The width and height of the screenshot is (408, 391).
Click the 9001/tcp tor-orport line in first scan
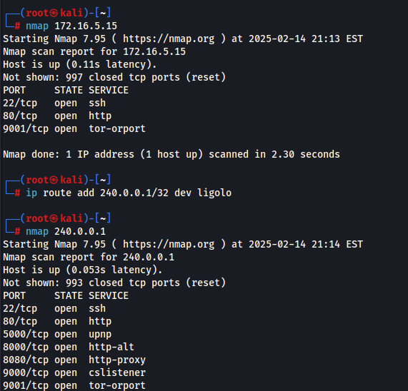(x=74, y=129)
